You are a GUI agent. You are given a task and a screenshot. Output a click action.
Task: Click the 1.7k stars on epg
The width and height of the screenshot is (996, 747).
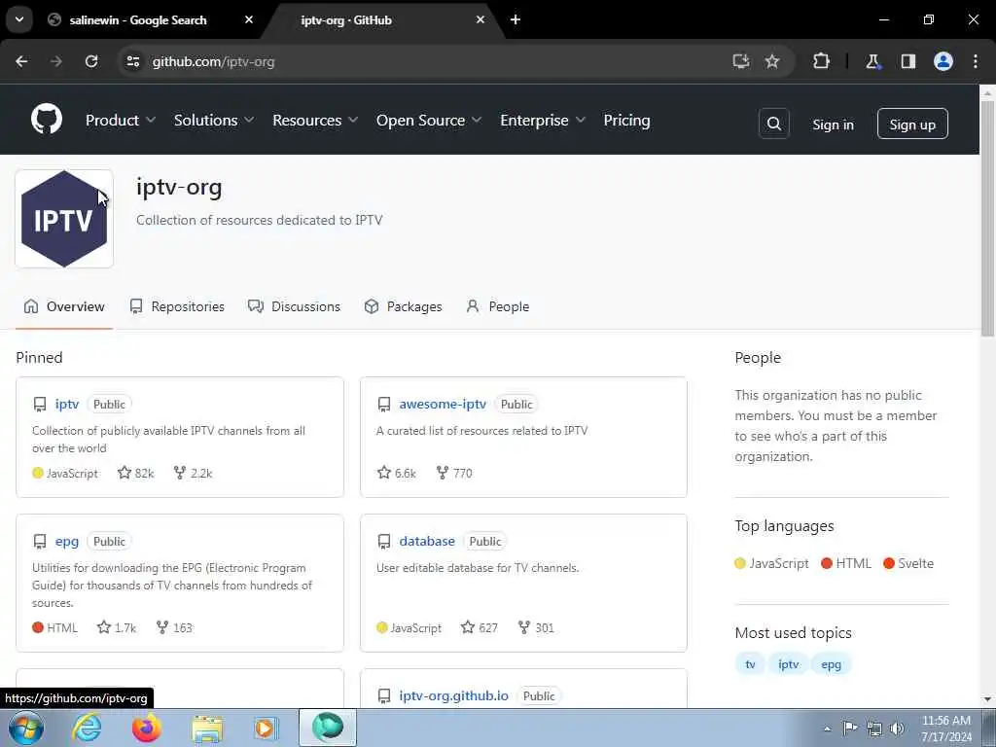pos(117,627)
